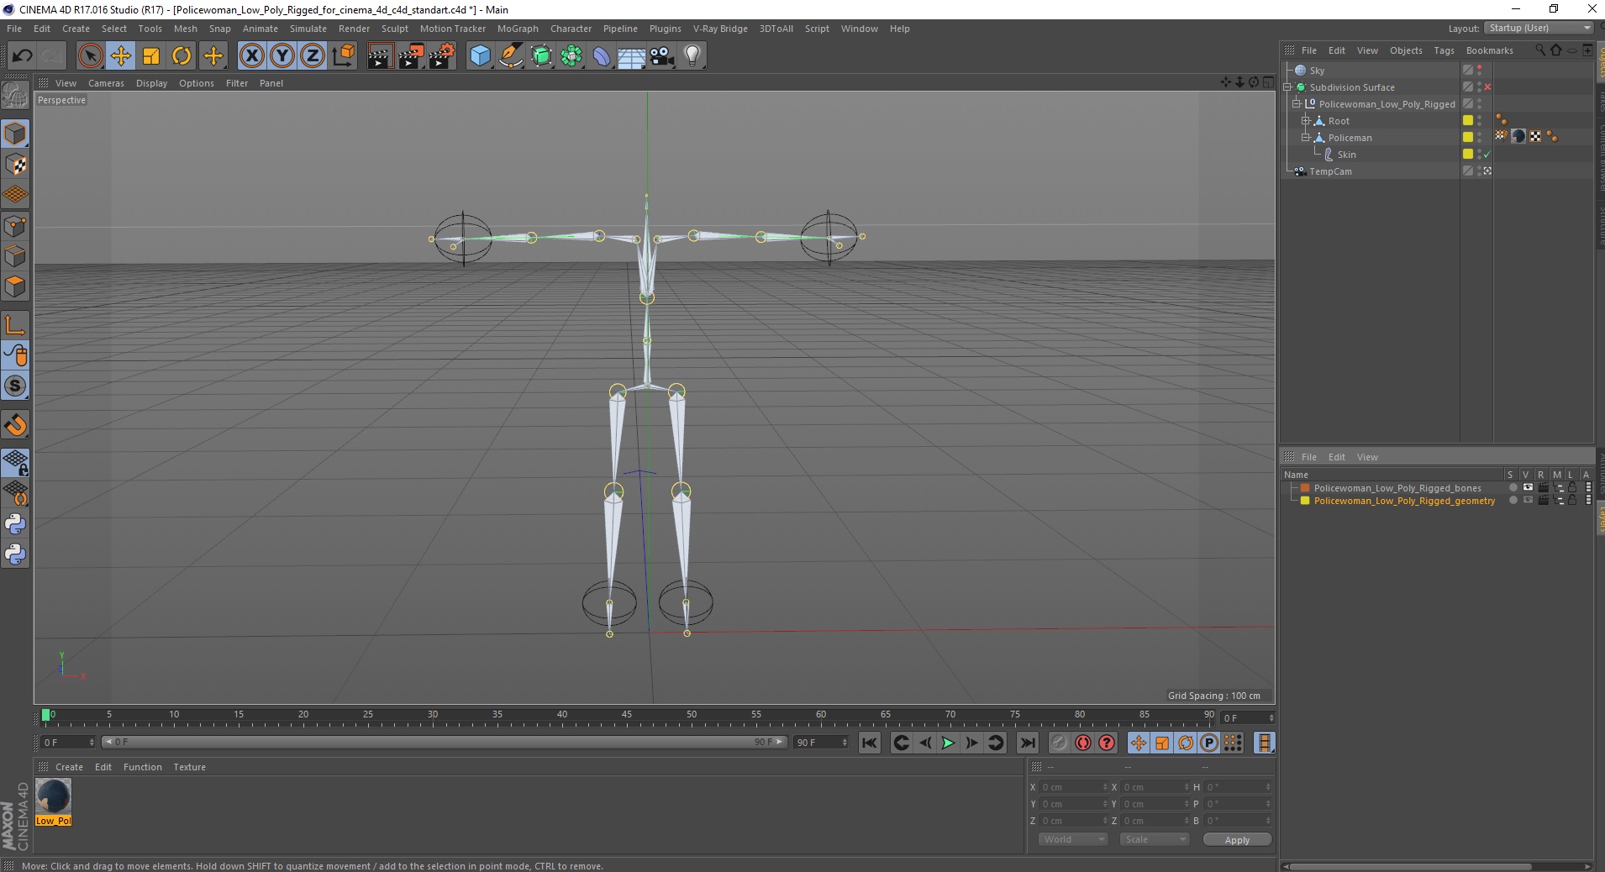This screenshot has height=872, width=1605.
Task: Expand the Root joint node
Action: 1306,121
